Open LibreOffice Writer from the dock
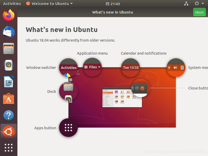Viewport: 208px width, 156px height. [x=9, y=82]
